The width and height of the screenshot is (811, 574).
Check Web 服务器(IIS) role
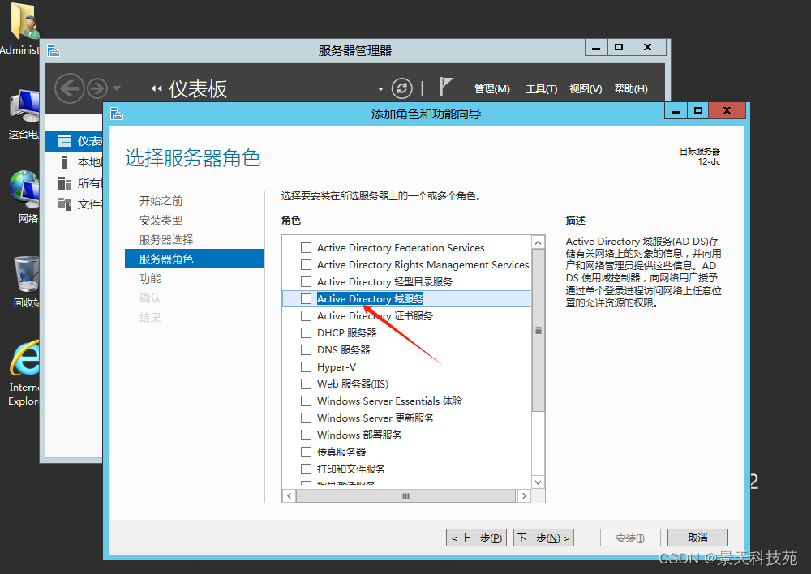pyautogui.click(x=307, y=383)
